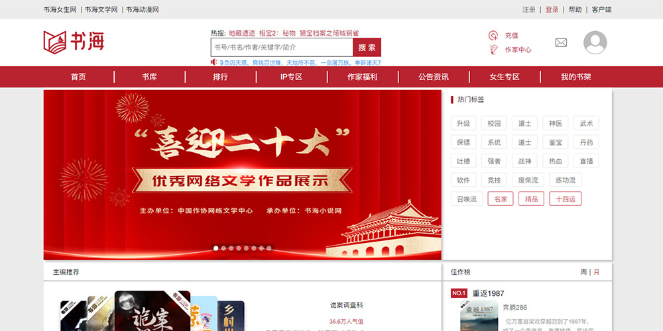Open 女生专区 in the navigation bar
The height and width of the screenshot is (331, 663).
[x=505, y=77]
